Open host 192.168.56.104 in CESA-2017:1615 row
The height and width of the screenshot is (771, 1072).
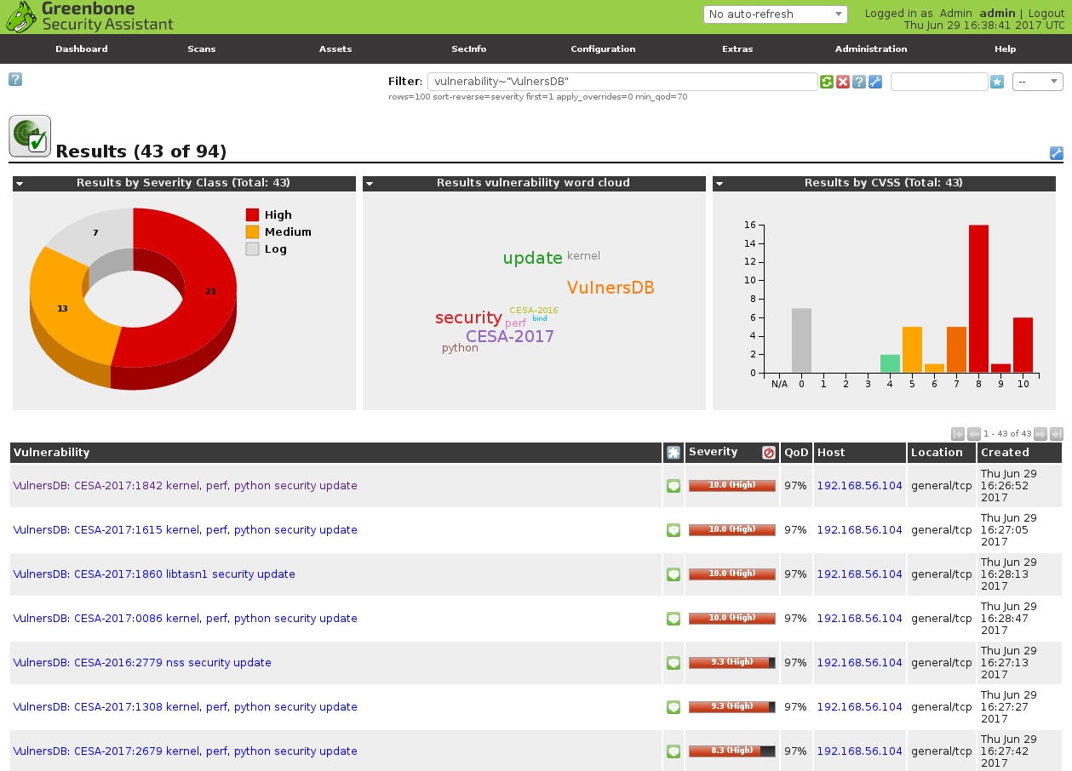(x=859, y=530)
